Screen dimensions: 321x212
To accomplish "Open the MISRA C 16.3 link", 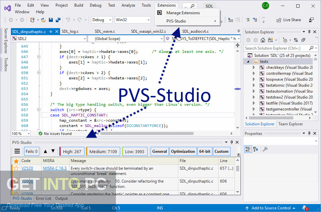I will tap(55, 168).
